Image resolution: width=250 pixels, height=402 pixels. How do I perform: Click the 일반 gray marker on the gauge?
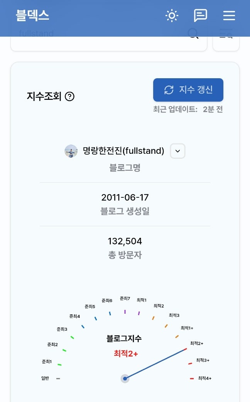point(58,378)
